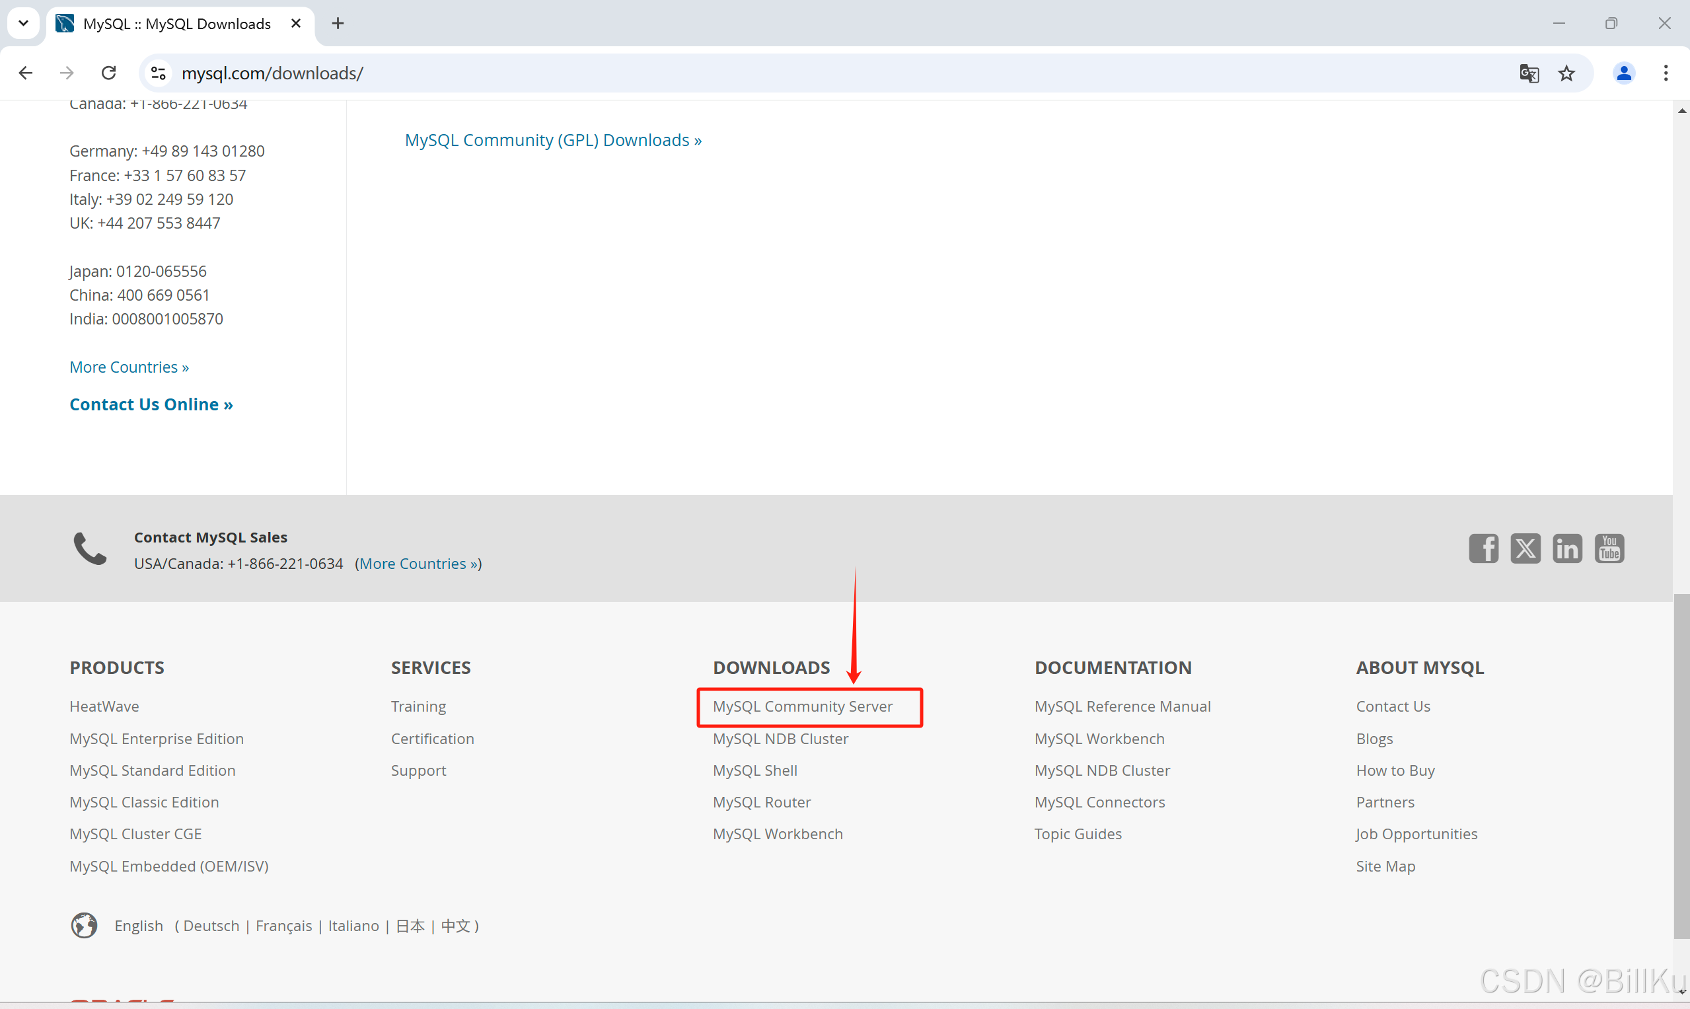Screen dimensions: 1690x1009
Task: Select the MySQL Downloads tab
Action: [x=180, y=24]
